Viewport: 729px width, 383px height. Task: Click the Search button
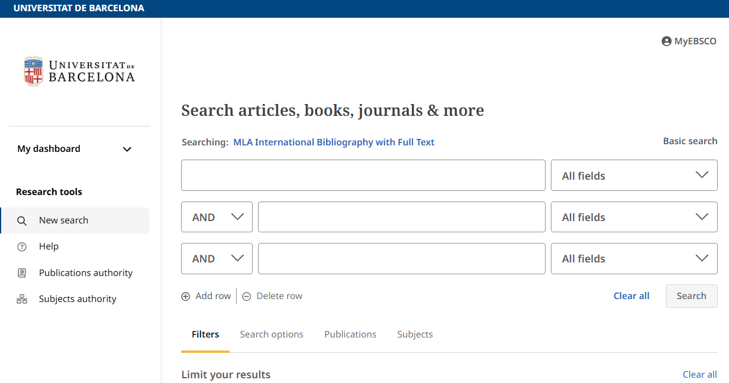691,296
